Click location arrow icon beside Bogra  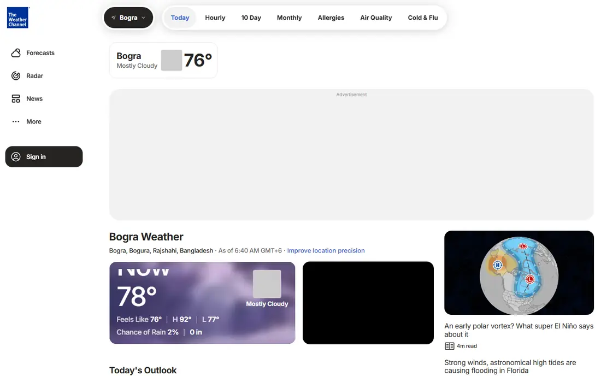click(x=114, y=17)
